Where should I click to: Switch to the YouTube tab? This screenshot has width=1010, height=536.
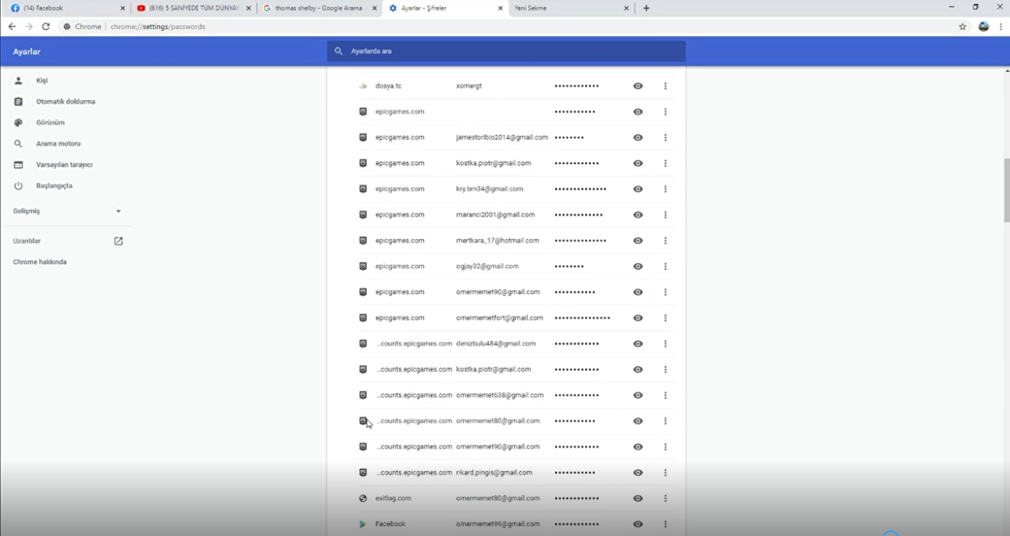[x=192, y=9]
